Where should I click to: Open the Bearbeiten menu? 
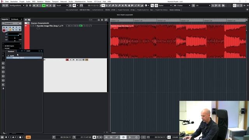click(14, 2)
